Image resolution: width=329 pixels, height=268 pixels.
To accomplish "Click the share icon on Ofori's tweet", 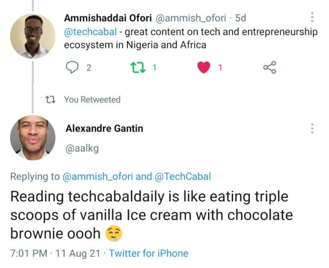I will [x=270, y=67].
